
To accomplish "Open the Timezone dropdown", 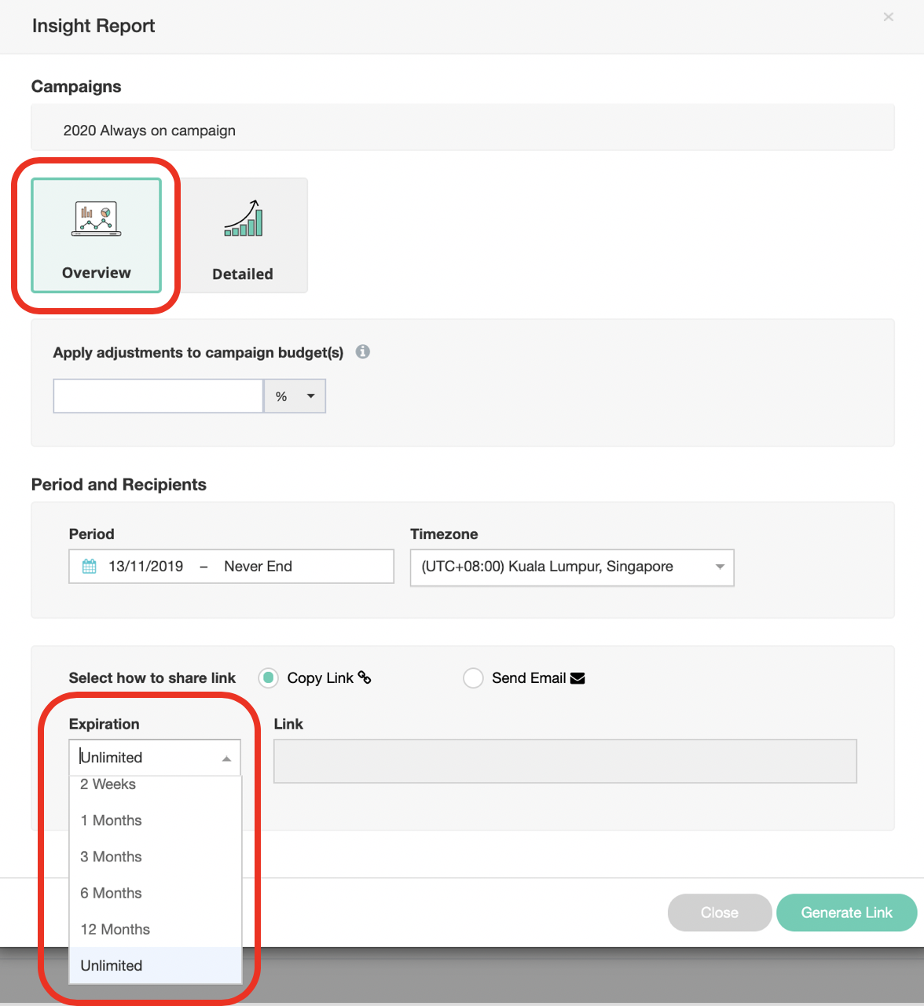I will 571,567.
